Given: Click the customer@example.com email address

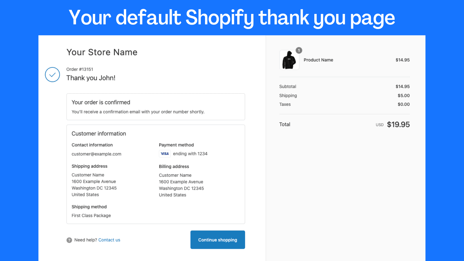Looking at the screenshot, I should [x=96, y=154].
